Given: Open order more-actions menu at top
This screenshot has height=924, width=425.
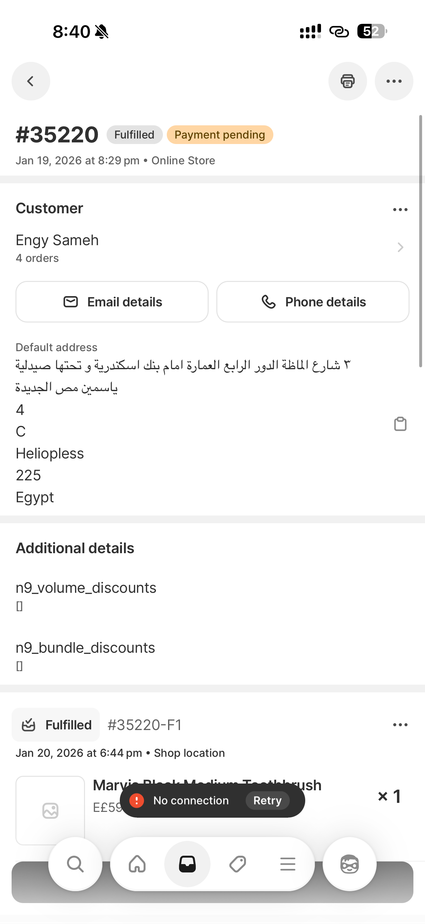Looking at the screenshot, I should [394, 81].
